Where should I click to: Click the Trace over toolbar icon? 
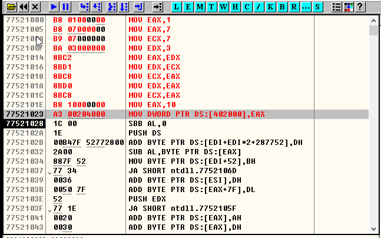click(x=124, y=7)
